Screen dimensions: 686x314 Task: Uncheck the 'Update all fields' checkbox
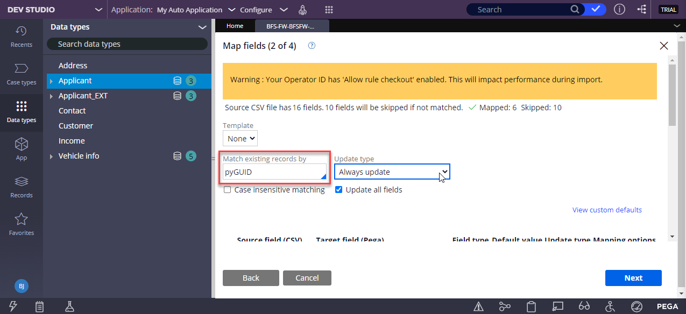(338, 189)
